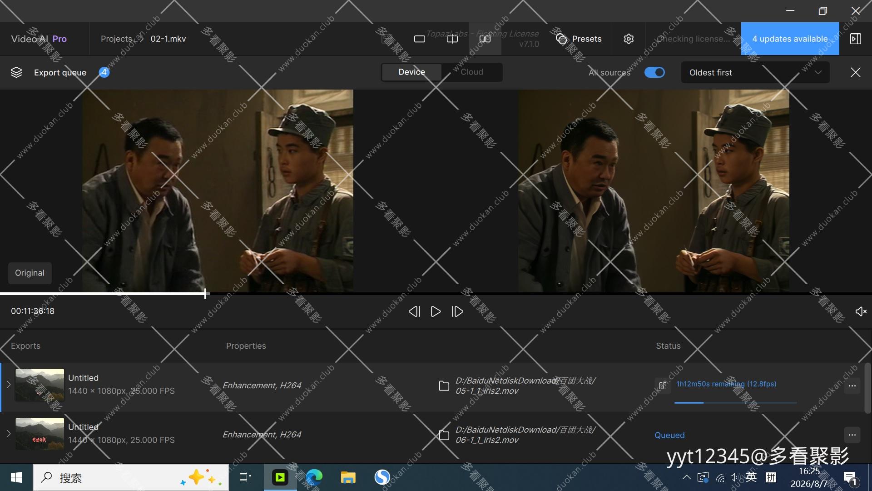Click the 06-1_1_iris2.mov output path
The width and height of the screenshot is (872, 491).
click(525, 435)
